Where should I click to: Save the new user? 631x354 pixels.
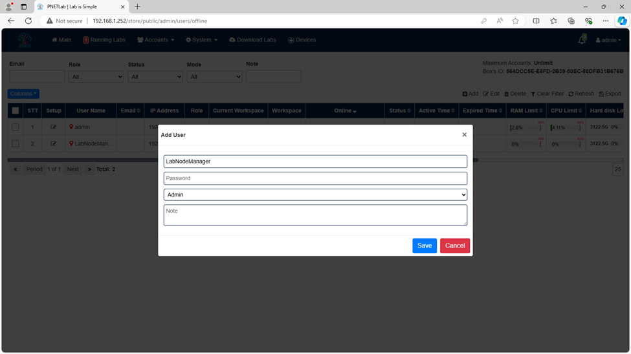[424, 245]
